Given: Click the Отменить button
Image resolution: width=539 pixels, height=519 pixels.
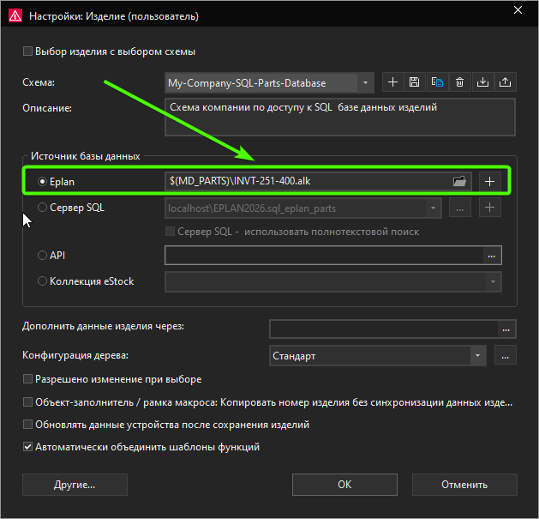Looking at the screenshot, I should tap(464, 485).
